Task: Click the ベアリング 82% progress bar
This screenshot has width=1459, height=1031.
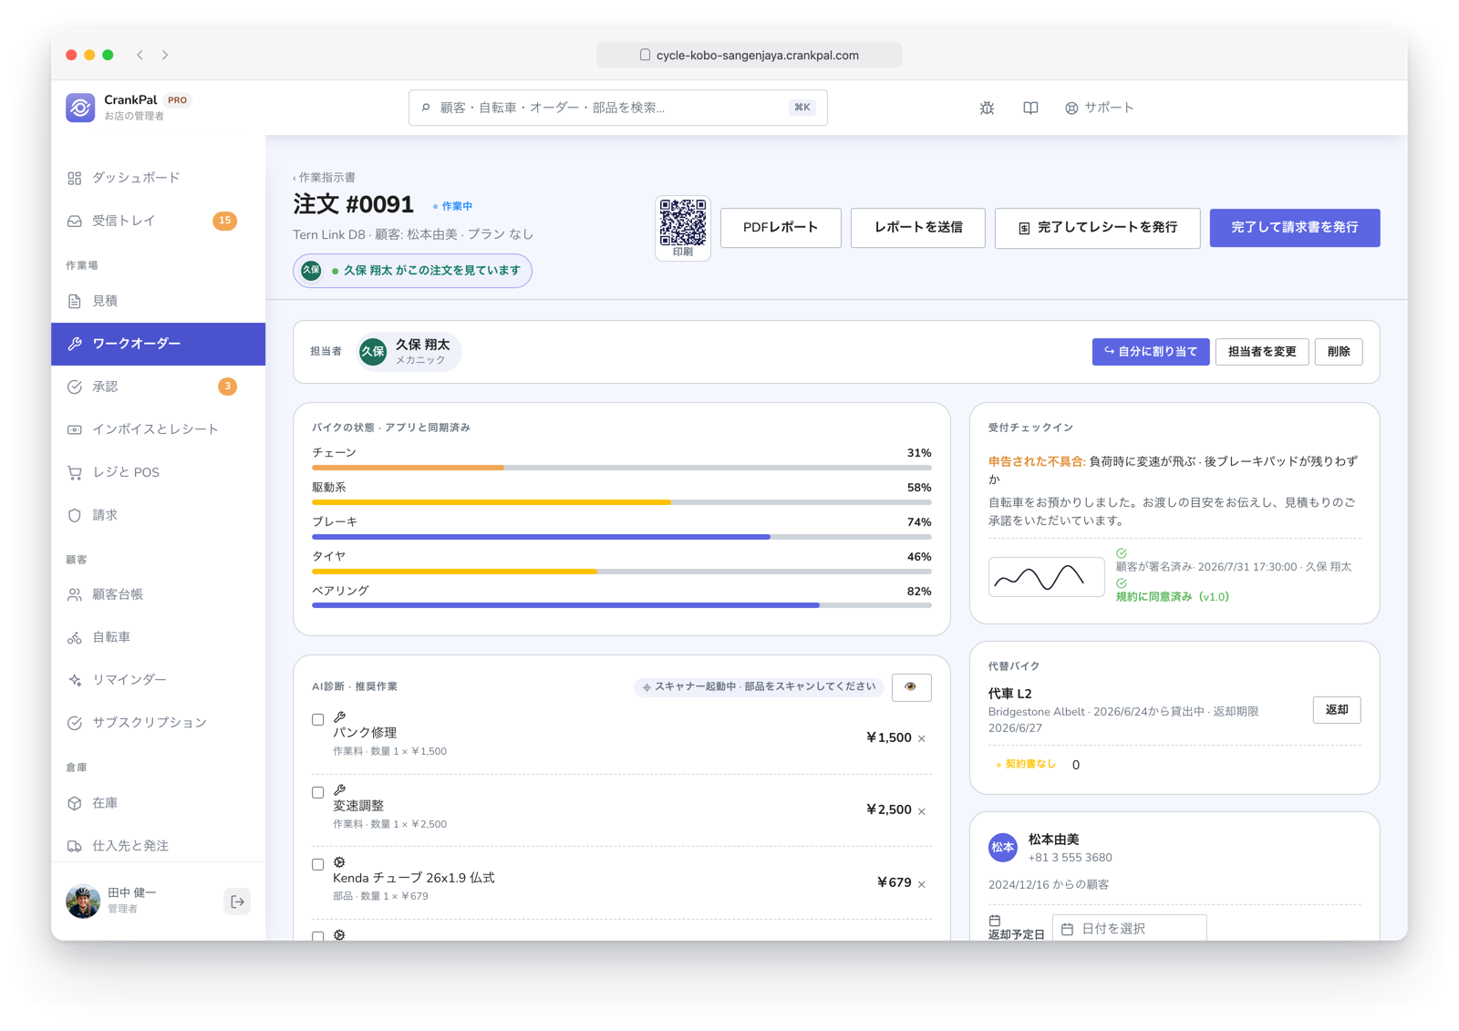Action: pos(622,605)
